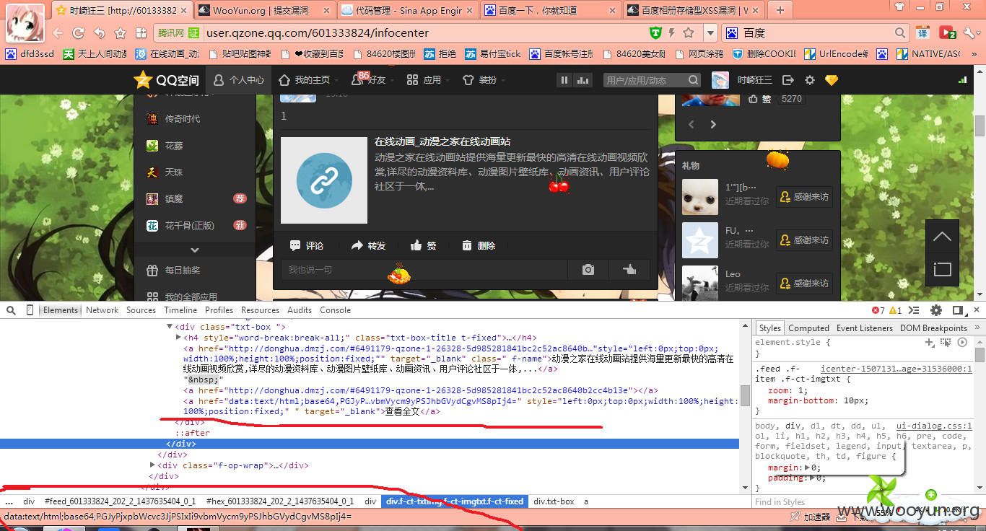Open 我的主页 in Qzone nav
Viewport: 986px width, 531px height.
click(x=305, y=80)
